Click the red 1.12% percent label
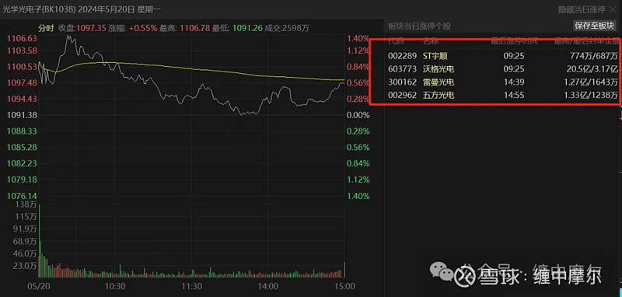The height and width of the screenshot is (297, 622). click(x=358, y=51)
